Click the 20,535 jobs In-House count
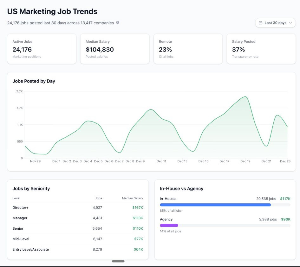The width and height of the screenshot is (300, 267). pyautogui.click(x=266, y=199)
